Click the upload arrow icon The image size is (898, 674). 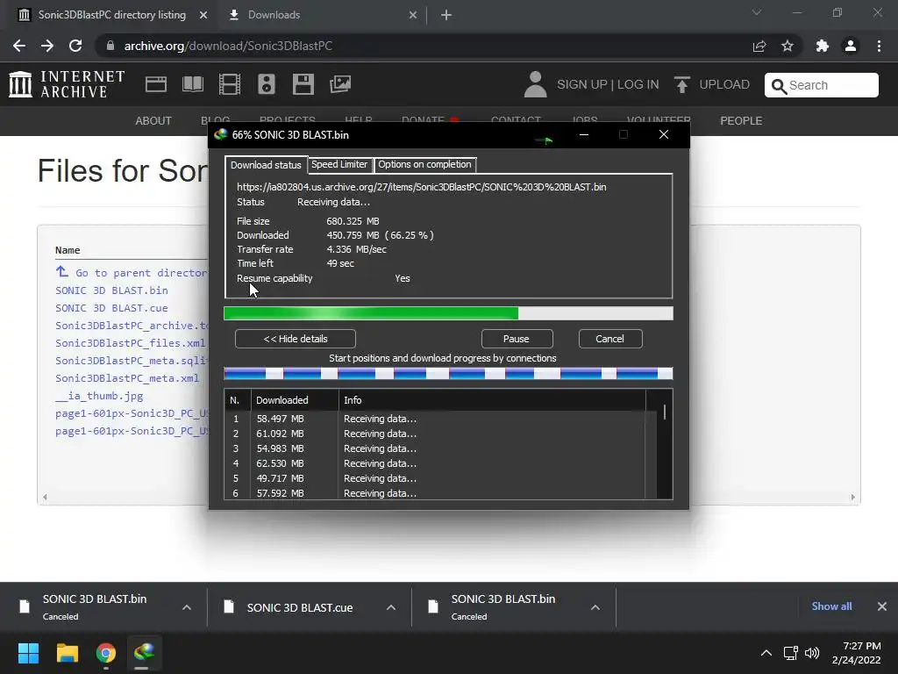[x=681, y=85]
